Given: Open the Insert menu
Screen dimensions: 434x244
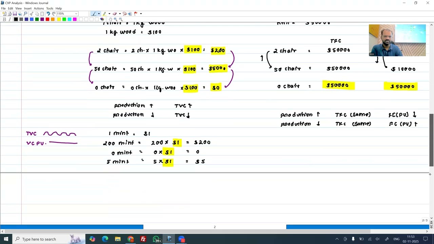Looking at the screenshot, I should tap(28, 8).
